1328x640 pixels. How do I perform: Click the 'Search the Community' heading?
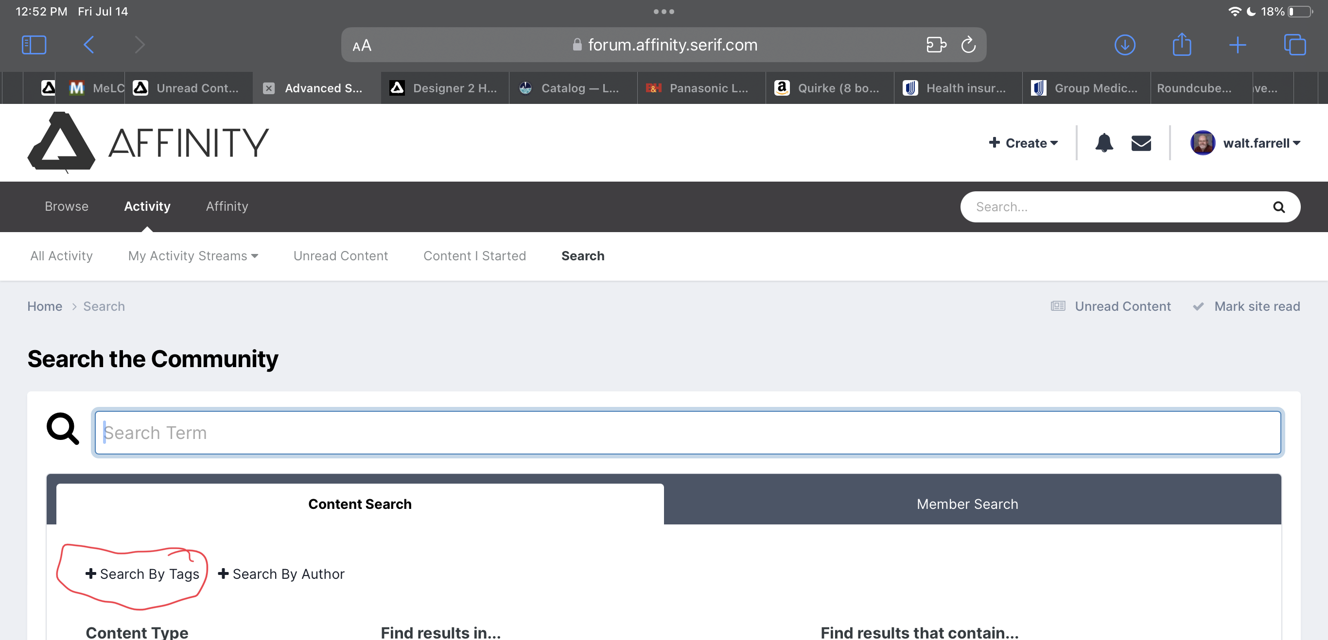point(153,359)
